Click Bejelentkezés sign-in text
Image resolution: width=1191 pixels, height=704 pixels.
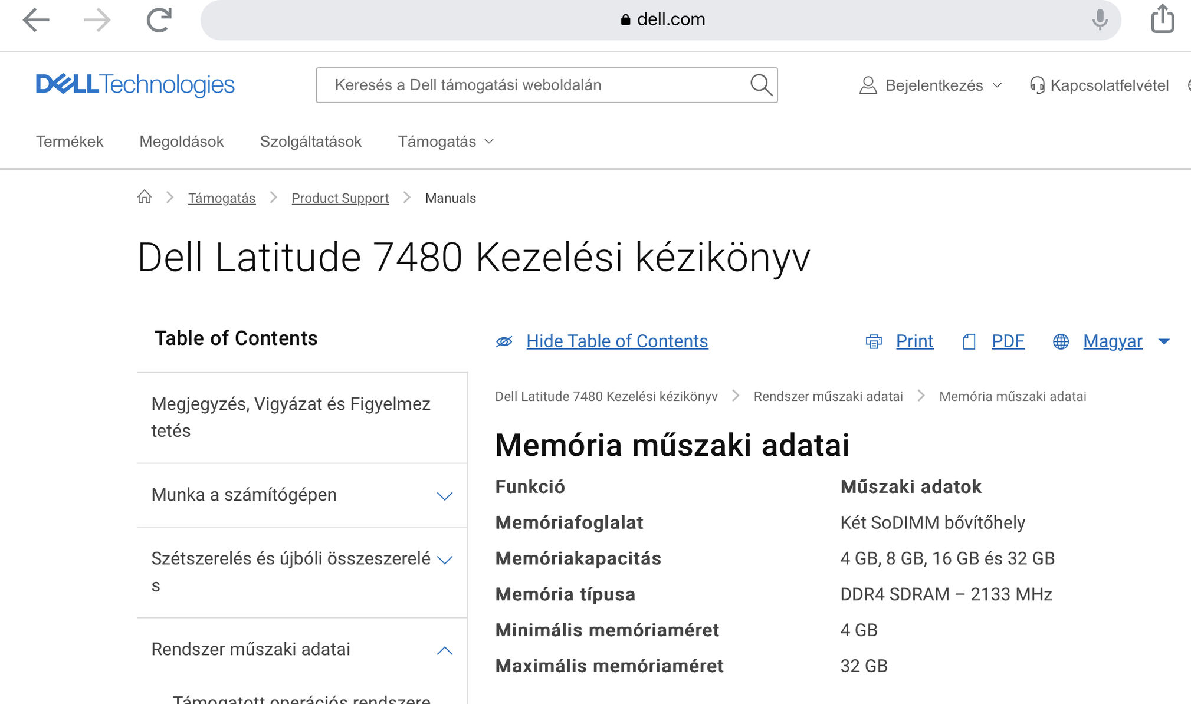[x=934, y=85]
